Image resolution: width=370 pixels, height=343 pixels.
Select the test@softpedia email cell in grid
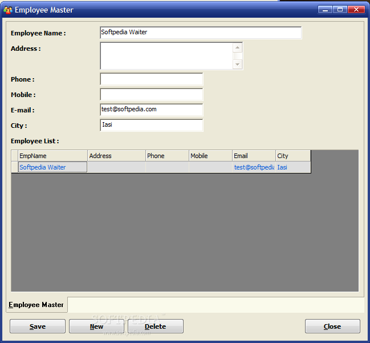254,167
